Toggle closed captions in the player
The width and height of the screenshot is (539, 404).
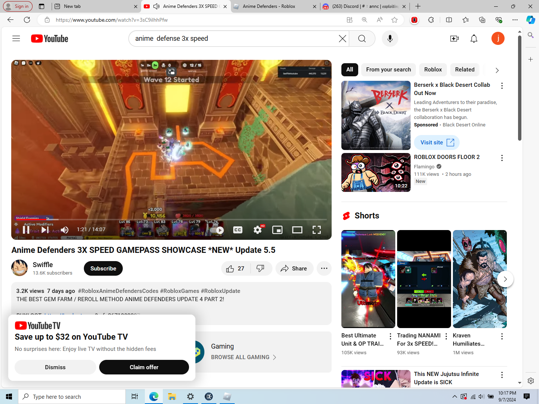click(x=238, y=230)
